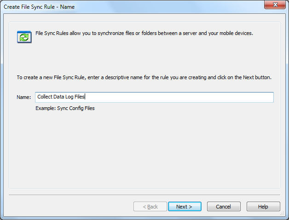The height and width of the screenshot is (220, 289).
Task: Proceed with the Next button
Action: (x=185, y=207)
